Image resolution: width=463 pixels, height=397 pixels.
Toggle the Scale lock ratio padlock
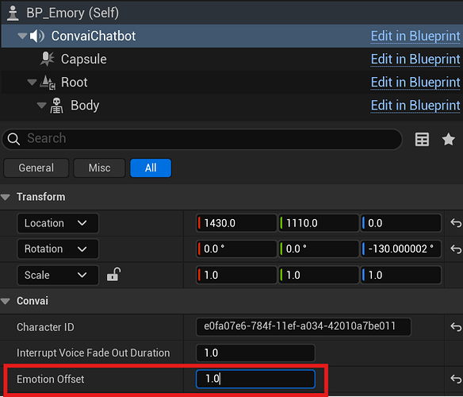[x=113, y=275]
